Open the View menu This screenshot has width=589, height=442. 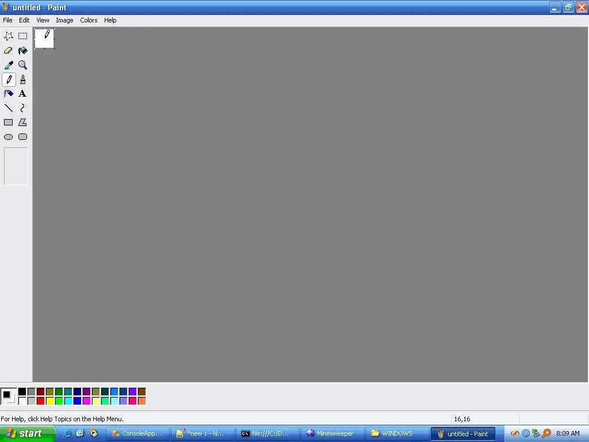pos(43,20)
